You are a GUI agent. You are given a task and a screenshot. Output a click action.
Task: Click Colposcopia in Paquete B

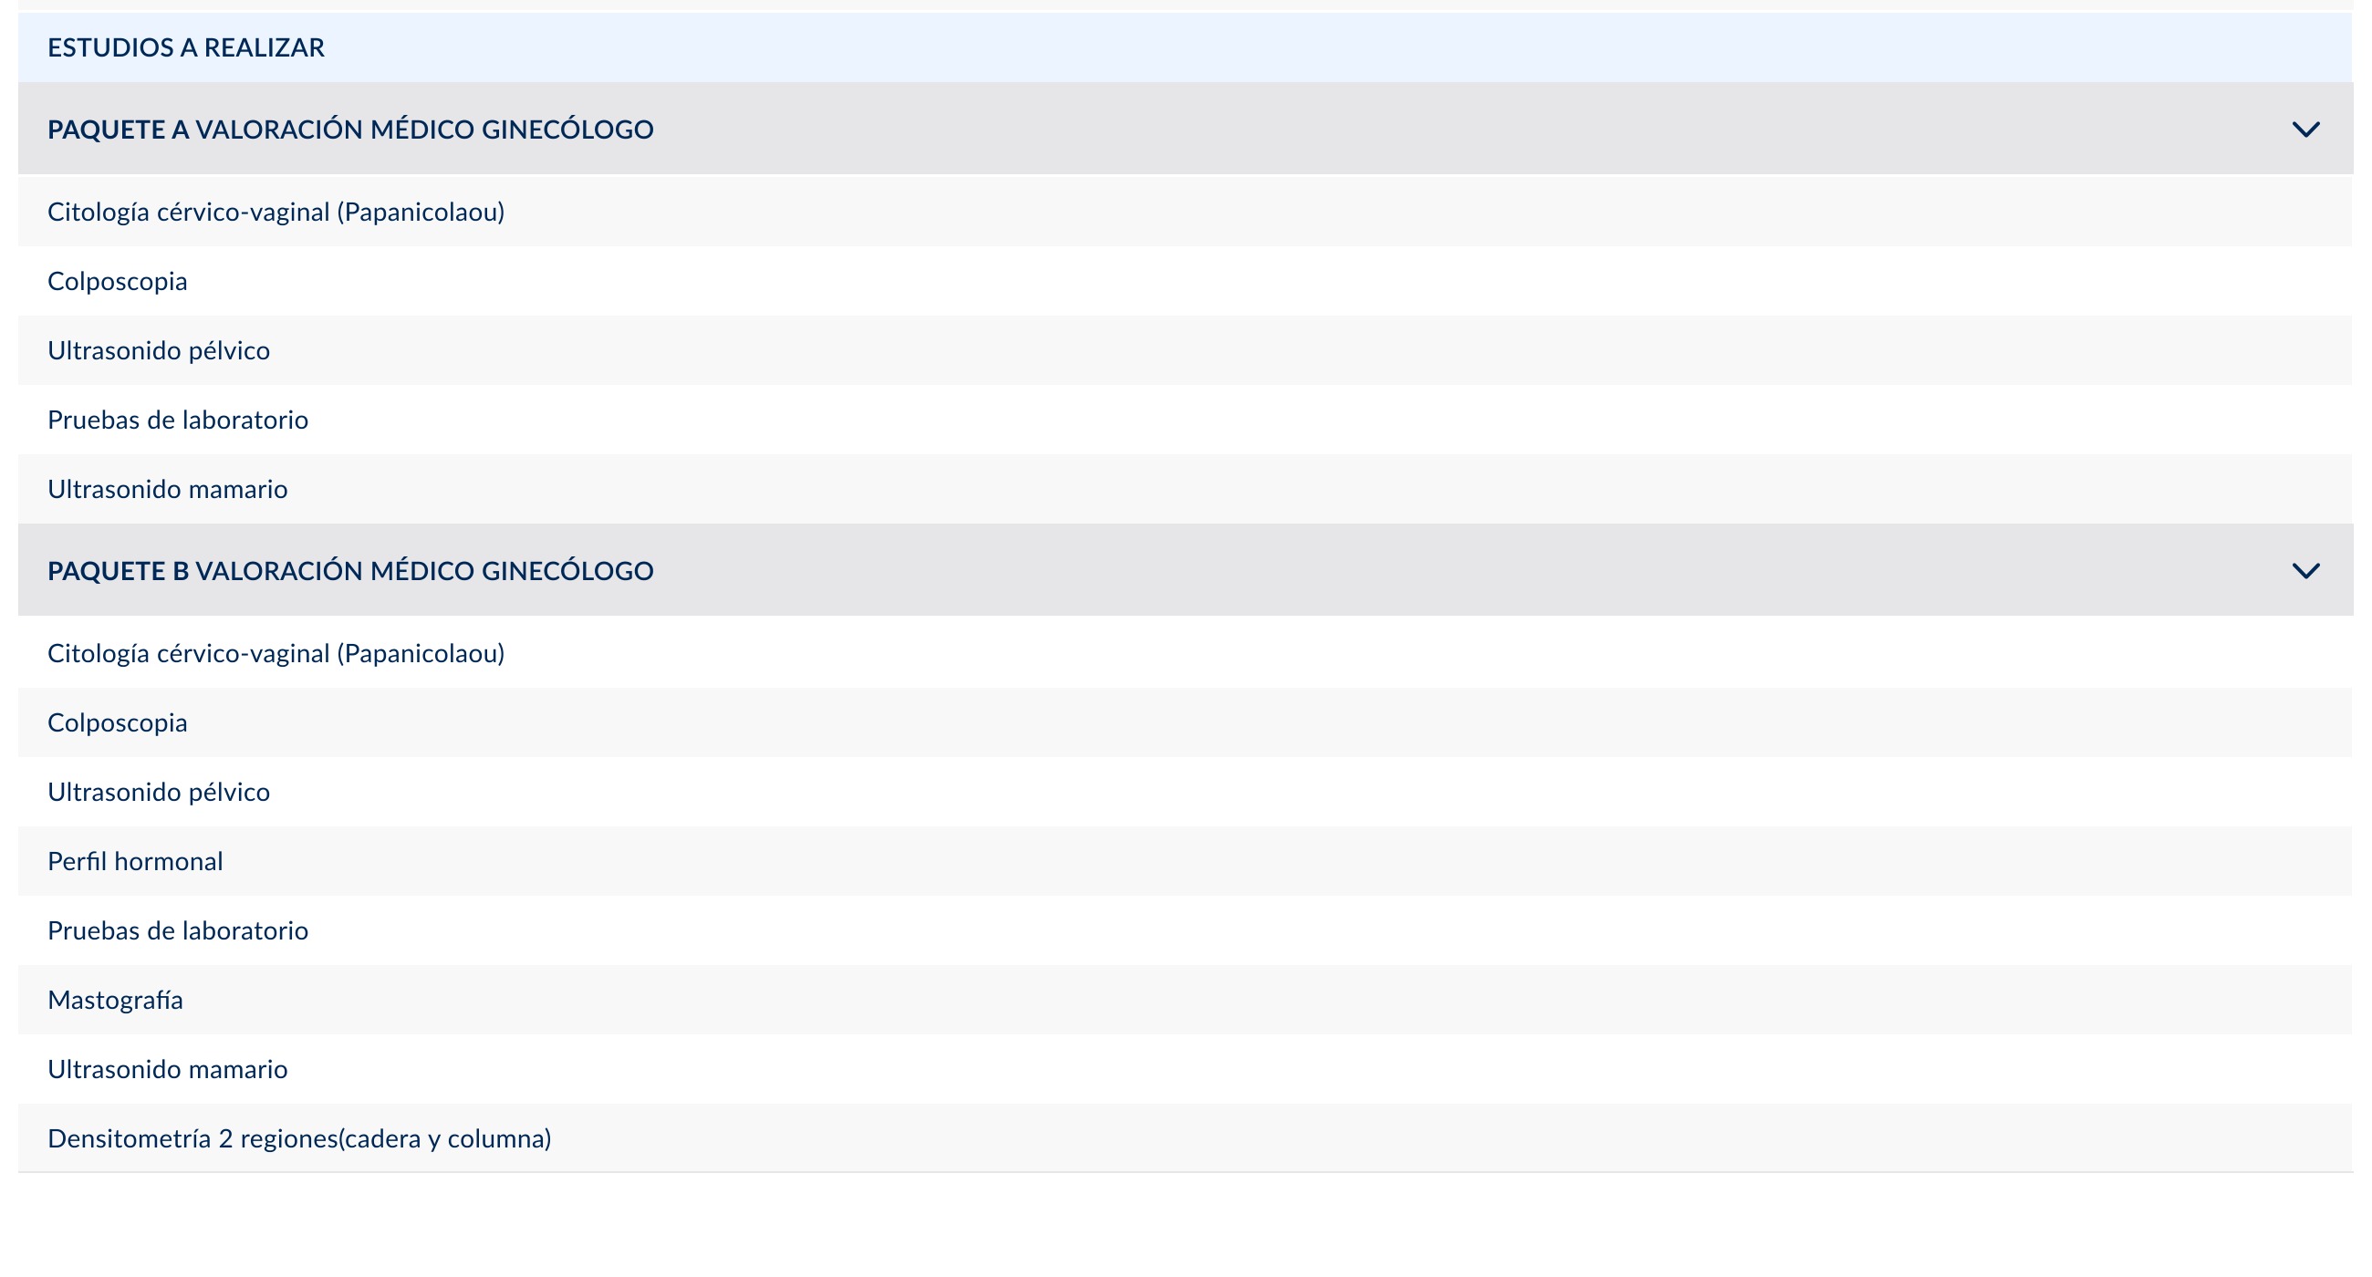pos(1185,722)
